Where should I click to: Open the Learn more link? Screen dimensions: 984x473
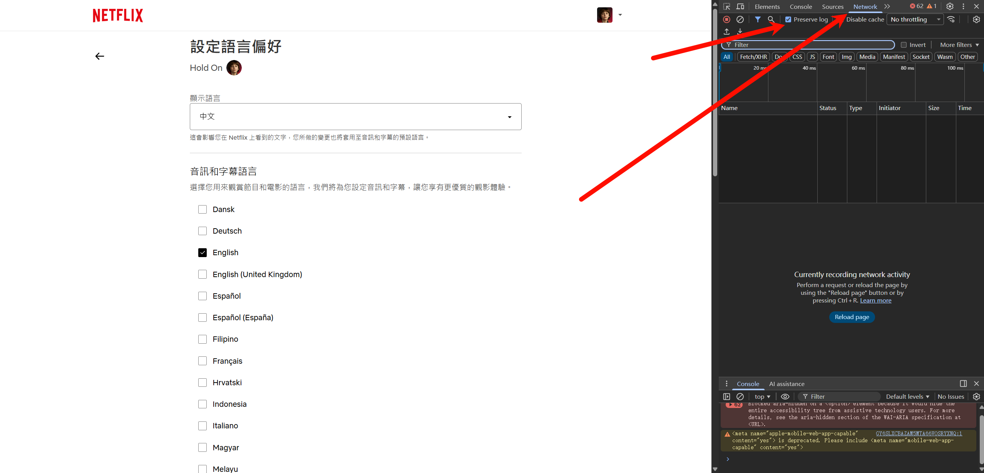pos(875,301)
